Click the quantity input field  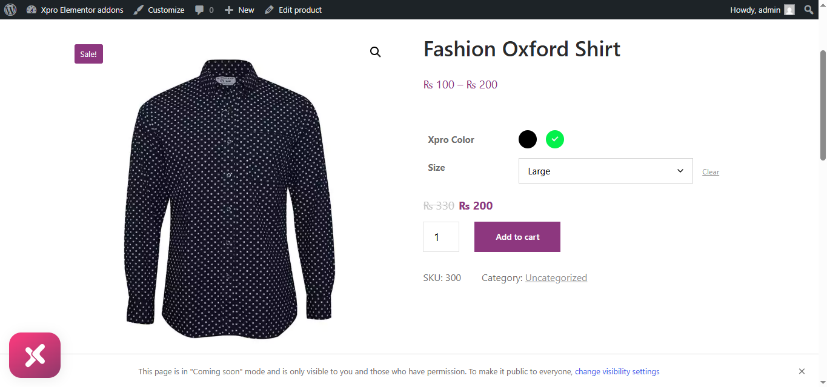click(440, 237)
